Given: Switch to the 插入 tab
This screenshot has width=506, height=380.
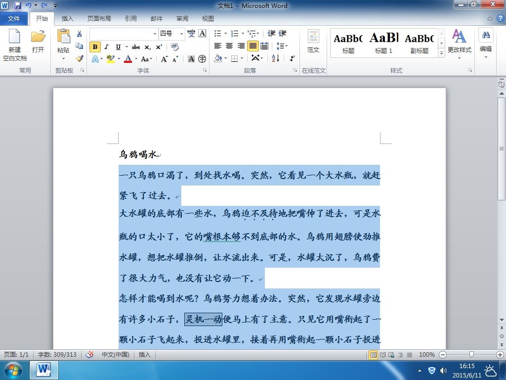Looking at the screenshot, I should click(x=67, y=19).
